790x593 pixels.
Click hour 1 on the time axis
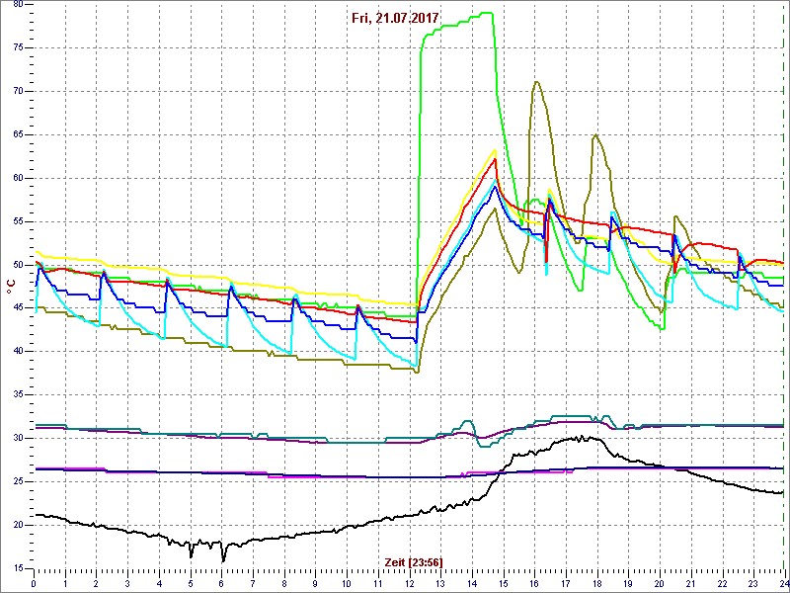[65, 582]
